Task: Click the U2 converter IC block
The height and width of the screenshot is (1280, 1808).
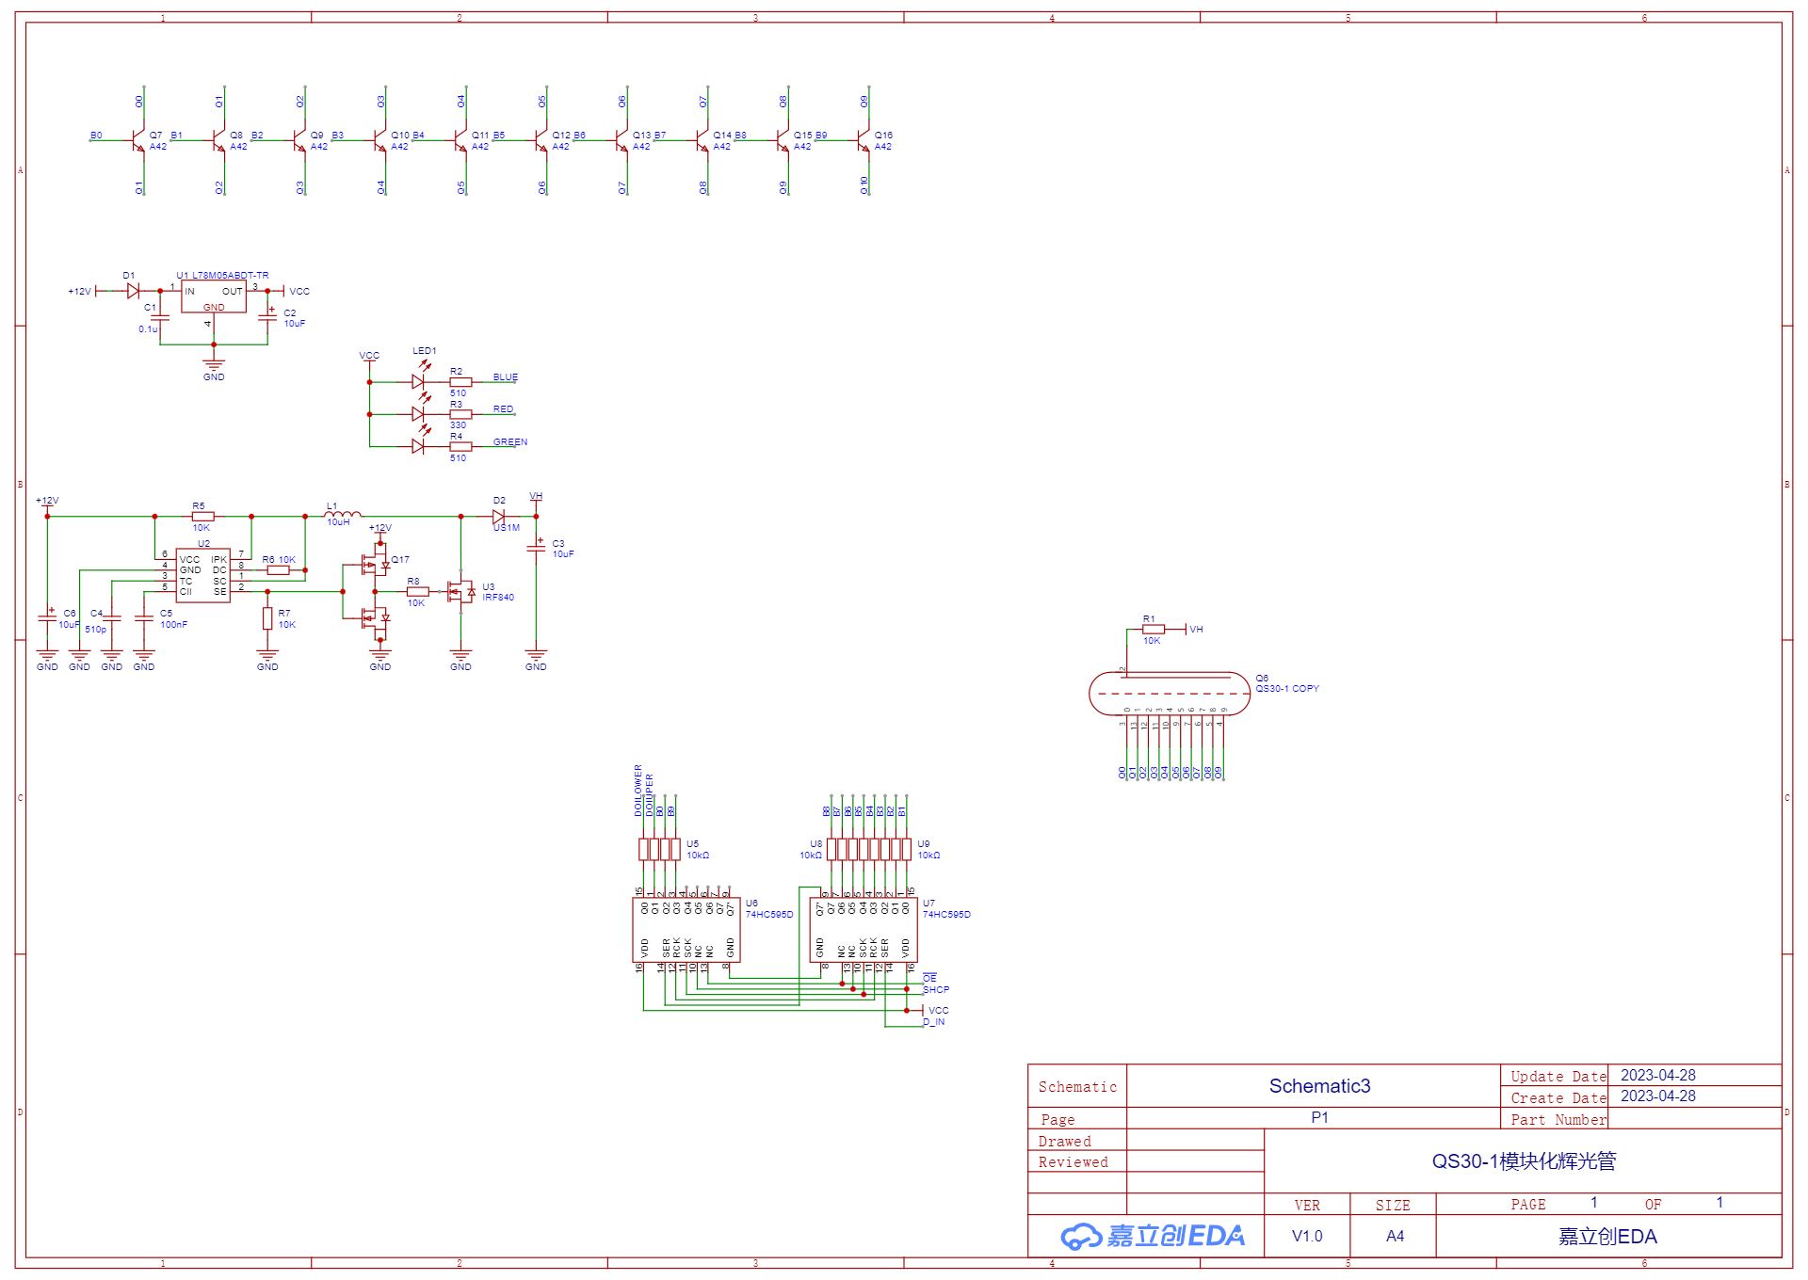Action: pos(203,575)
